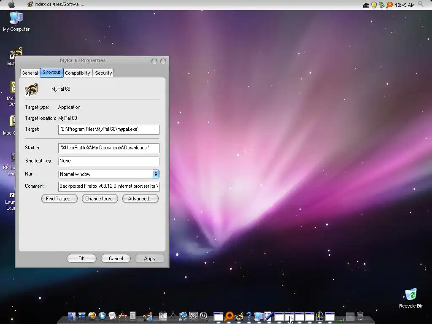Launch QuickTime player from dock
Image resolution: width=432 pixels, height=324 pixels.
tap(102, 316)
